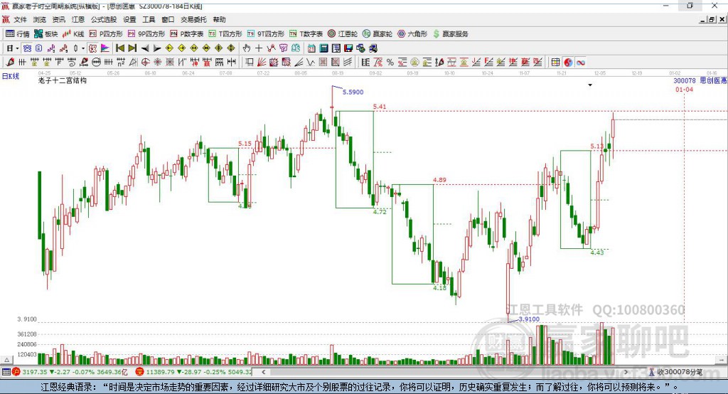Toggle the crosshair cursor tool
728x394 pixels.
click(259, 48)
